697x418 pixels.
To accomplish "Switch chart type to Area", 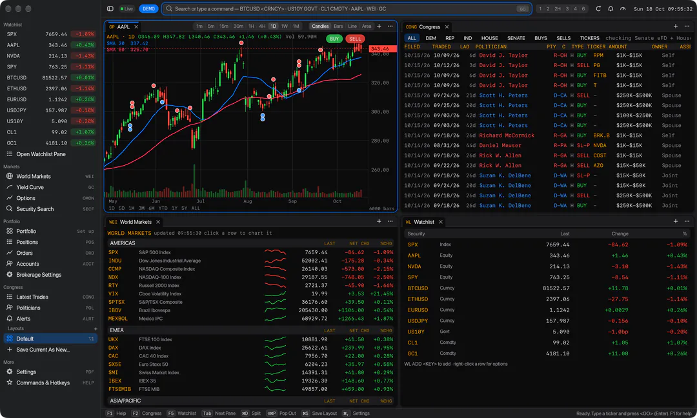I will tap(367, 26).
